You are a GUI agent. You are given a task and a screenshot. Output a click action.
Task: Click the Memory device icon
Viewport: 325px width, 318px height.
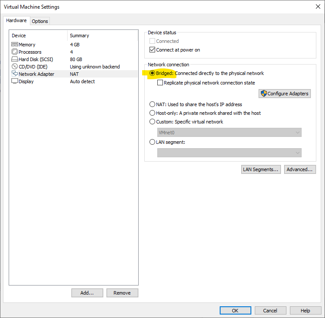point(15,45)
